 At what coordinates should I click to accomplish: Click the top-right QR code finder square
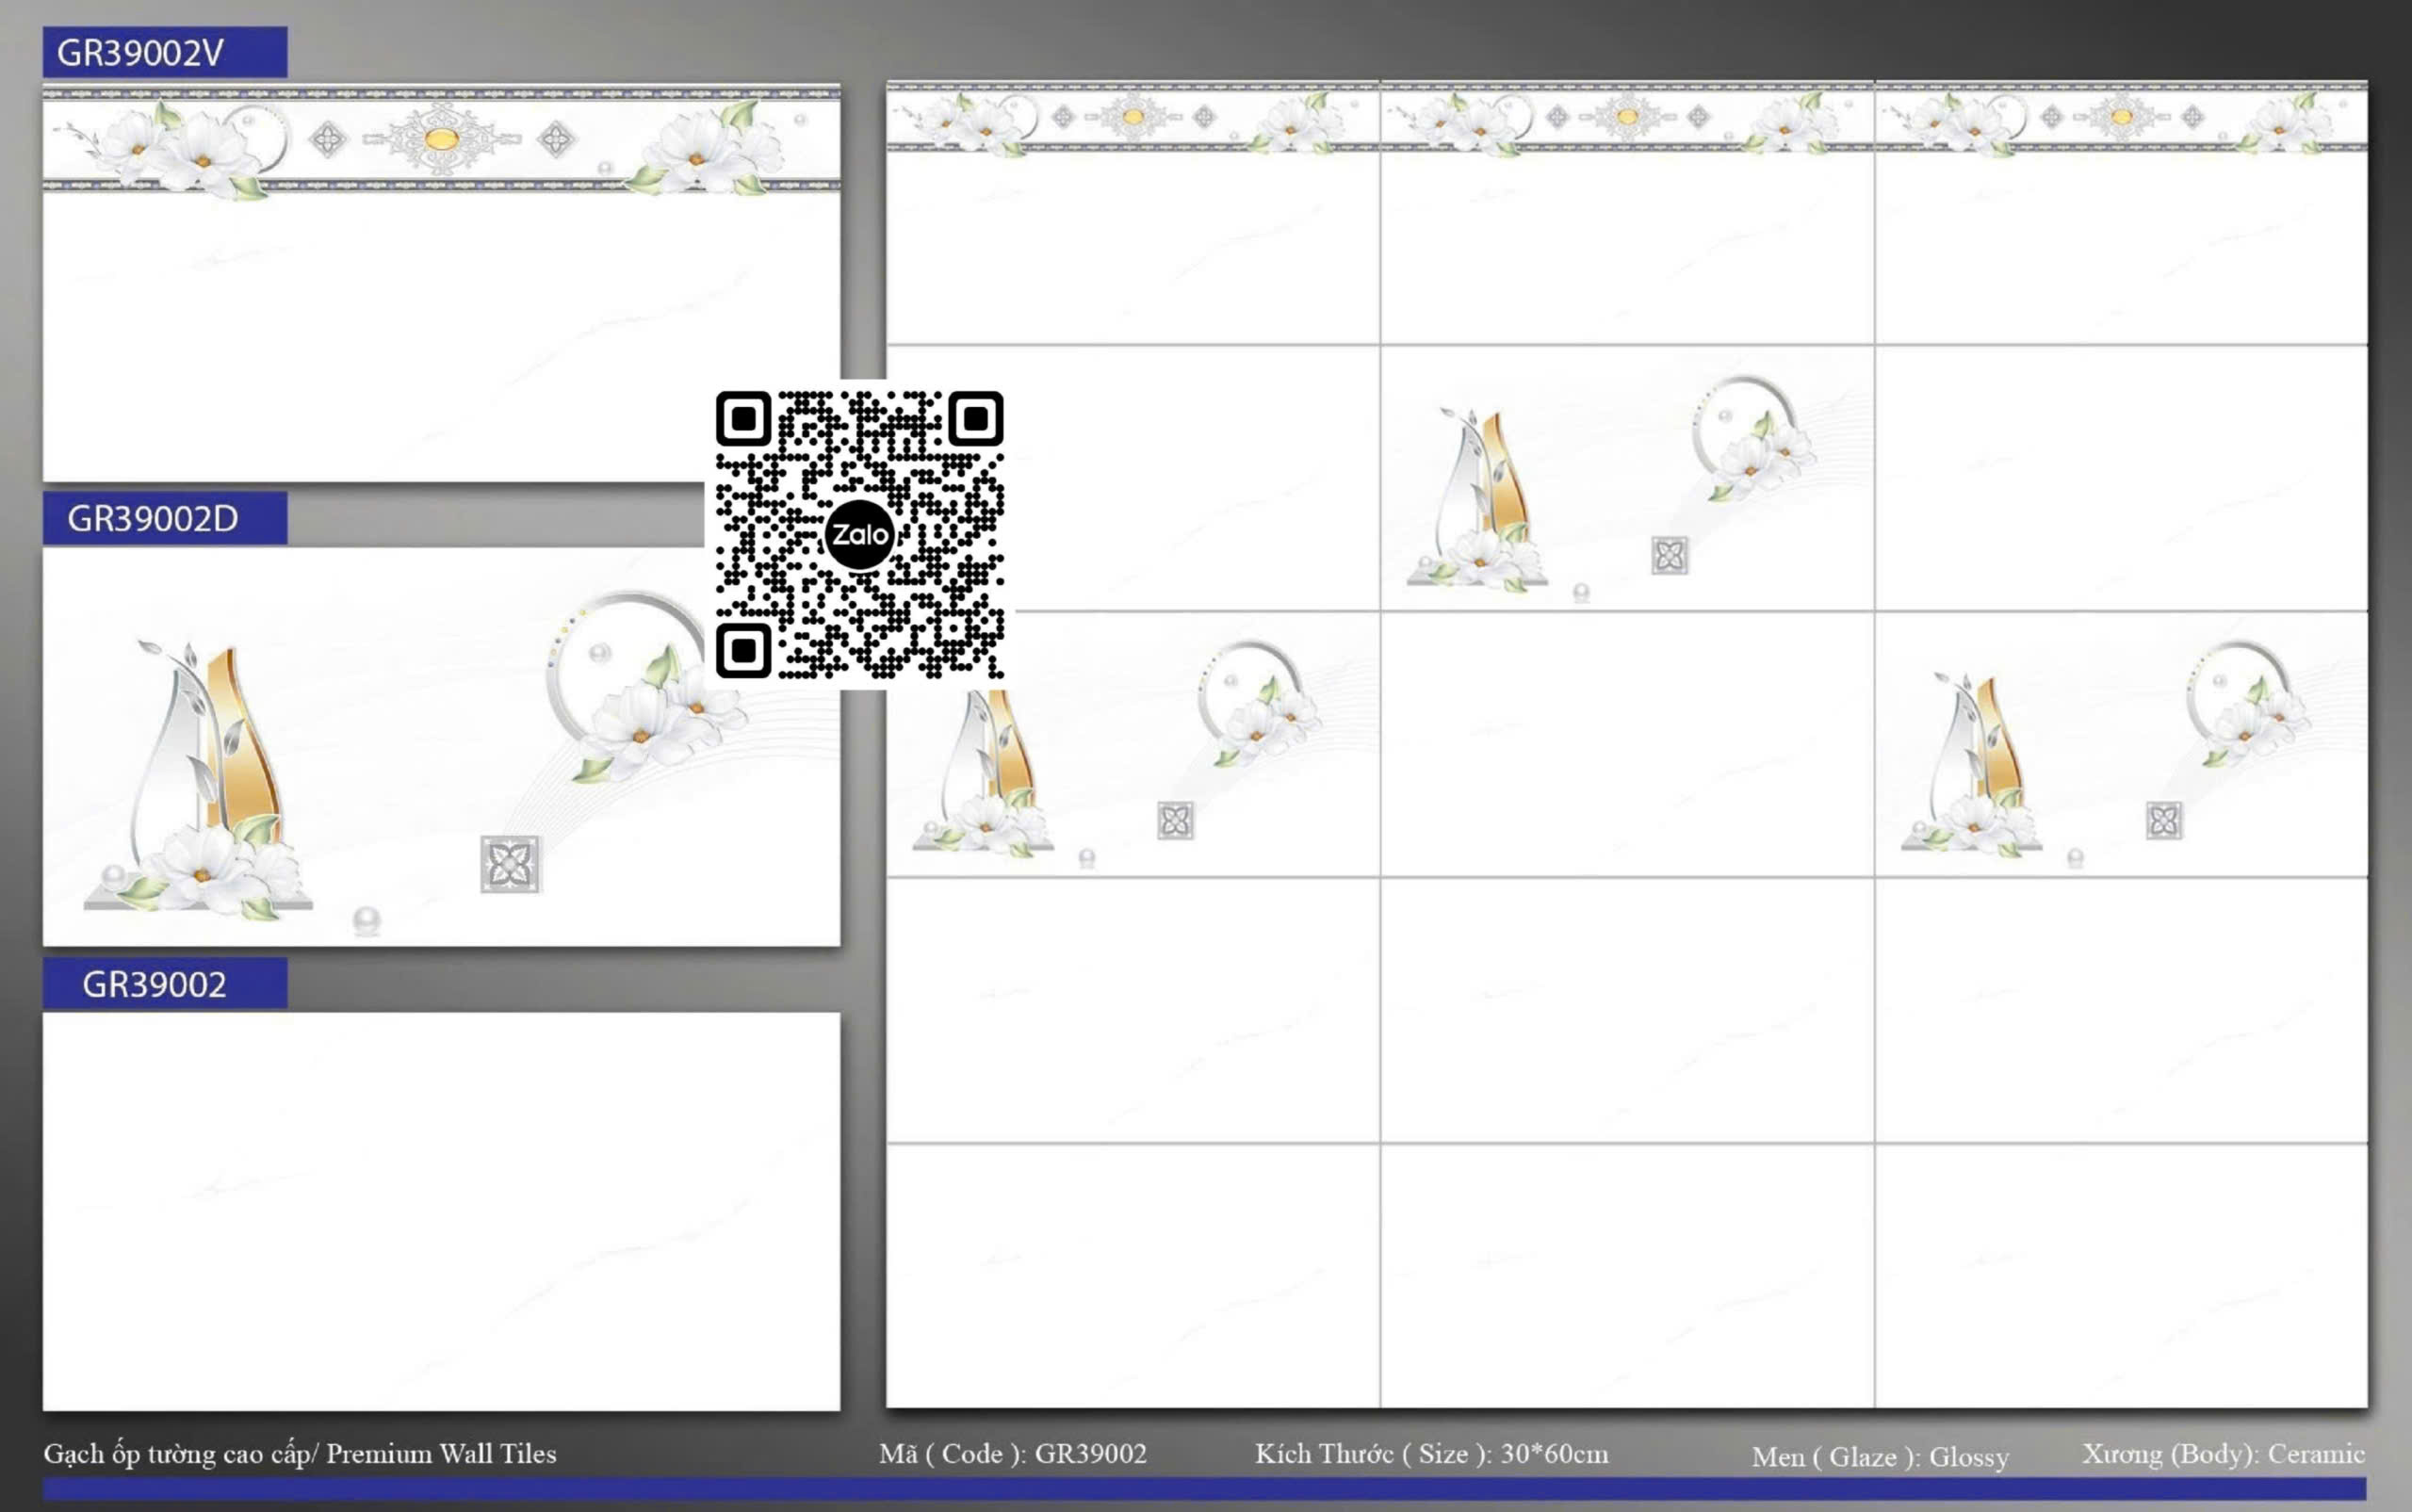(x=976, y=418)
